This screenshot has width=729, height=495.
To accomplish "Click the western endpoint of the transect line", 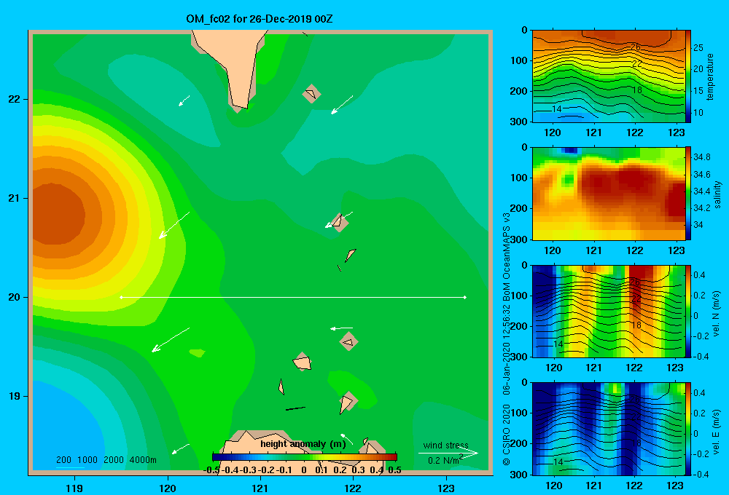I will [x=121, y=297].
